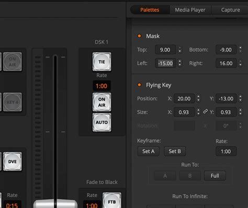Viewport: 248px width, 208px height.
Task: Step the Mask Top value stepper
Action: click(x=179, y=50)
